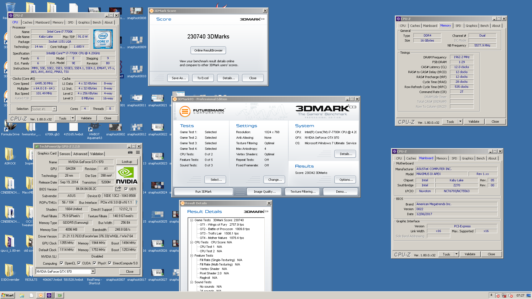Switch to CPU-Z via purple taskbar button
532x299 pixels.
49,295
